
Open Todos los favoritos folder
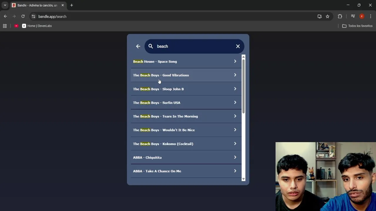click(x=357, y=26)
